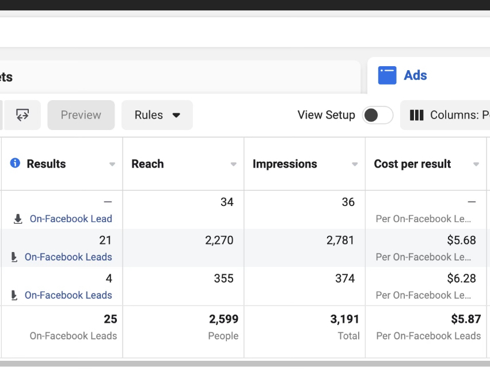Click download icon in first results row
This screenshot has width=490, height=374.
pyautogui.click(x=18, y=219)
